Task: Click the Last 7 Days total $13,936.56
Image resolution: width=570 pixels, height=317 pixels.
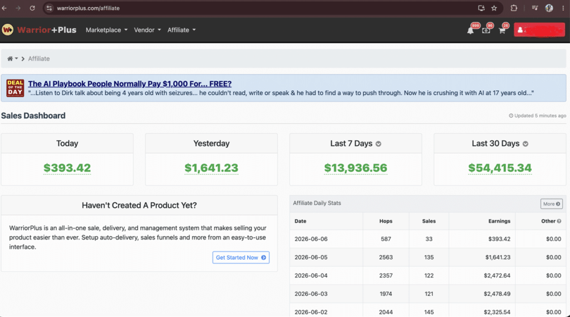Action: [356, 168]
